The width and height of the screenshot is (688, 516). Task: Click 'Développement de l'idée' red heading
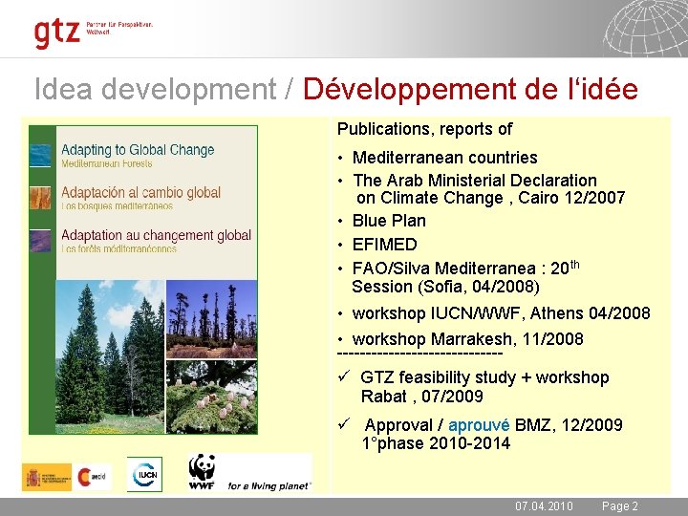470,89
